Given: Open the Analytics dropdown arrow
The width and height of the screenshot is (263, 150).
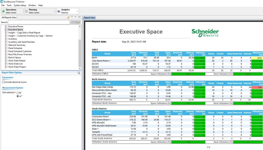Looking at the screenshot, I should click(77, 11).
